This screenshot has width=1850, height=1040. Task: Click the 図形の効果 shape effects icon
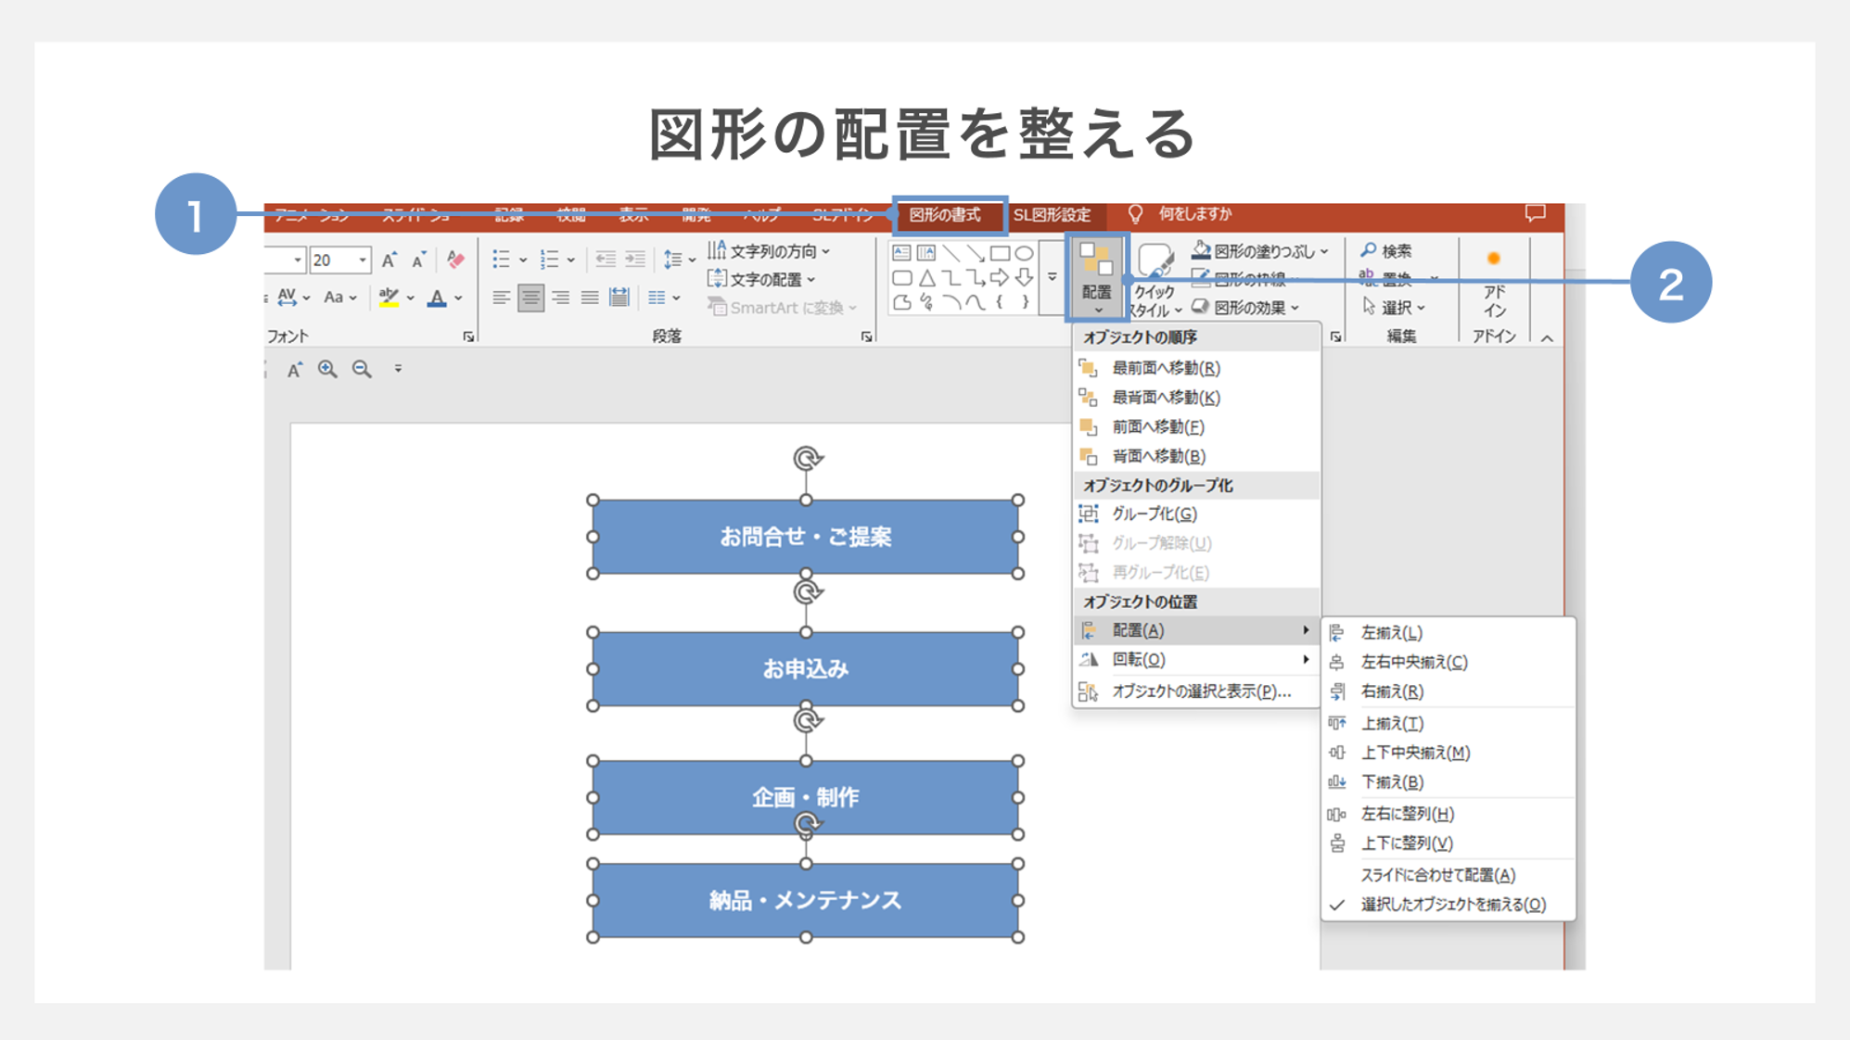(1200, 307)
